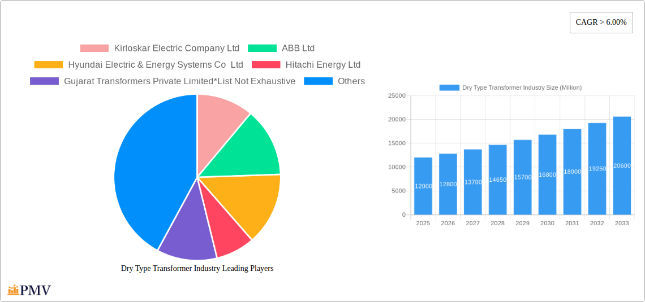Click the 2026 bar labeled 12800
This screenshot has width=645, height=302.
click(x=448, y=184)
